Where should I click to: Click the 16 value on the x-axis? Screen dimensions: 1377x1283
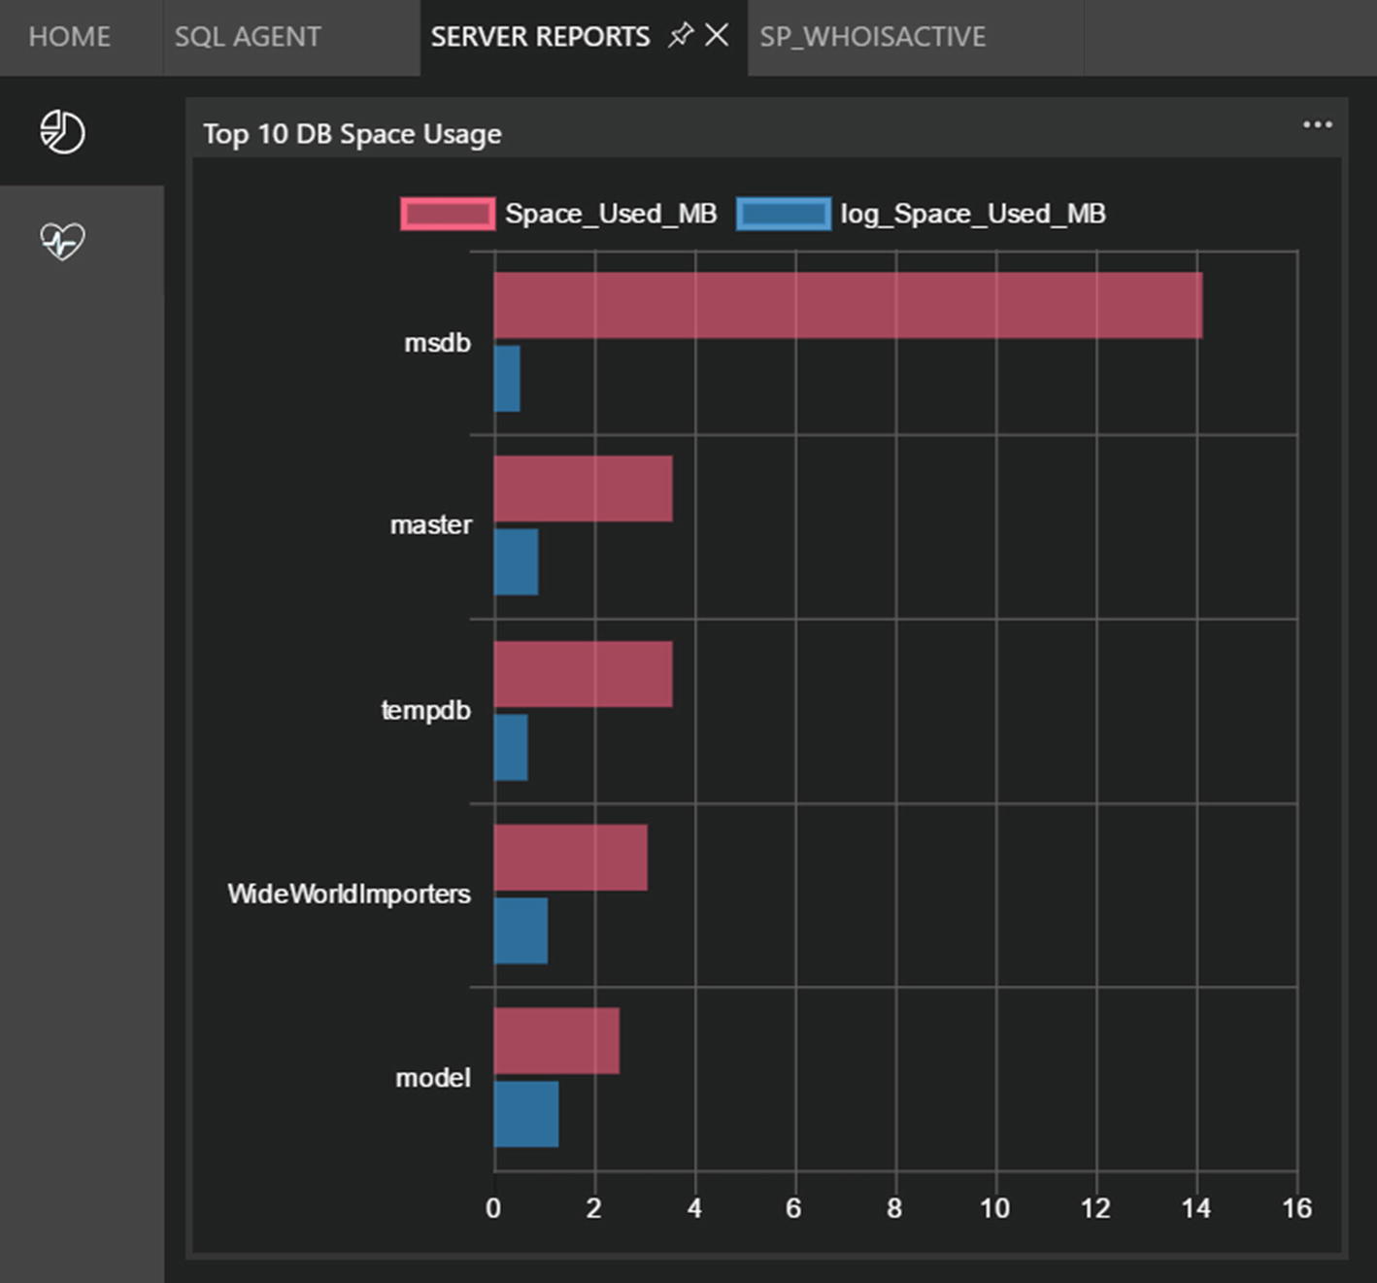point(1296,1208)
